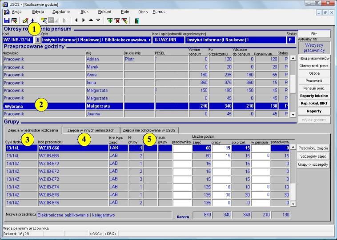Switch to Zajęcia nie odnotowane w USOS tab

coord(149,130)
